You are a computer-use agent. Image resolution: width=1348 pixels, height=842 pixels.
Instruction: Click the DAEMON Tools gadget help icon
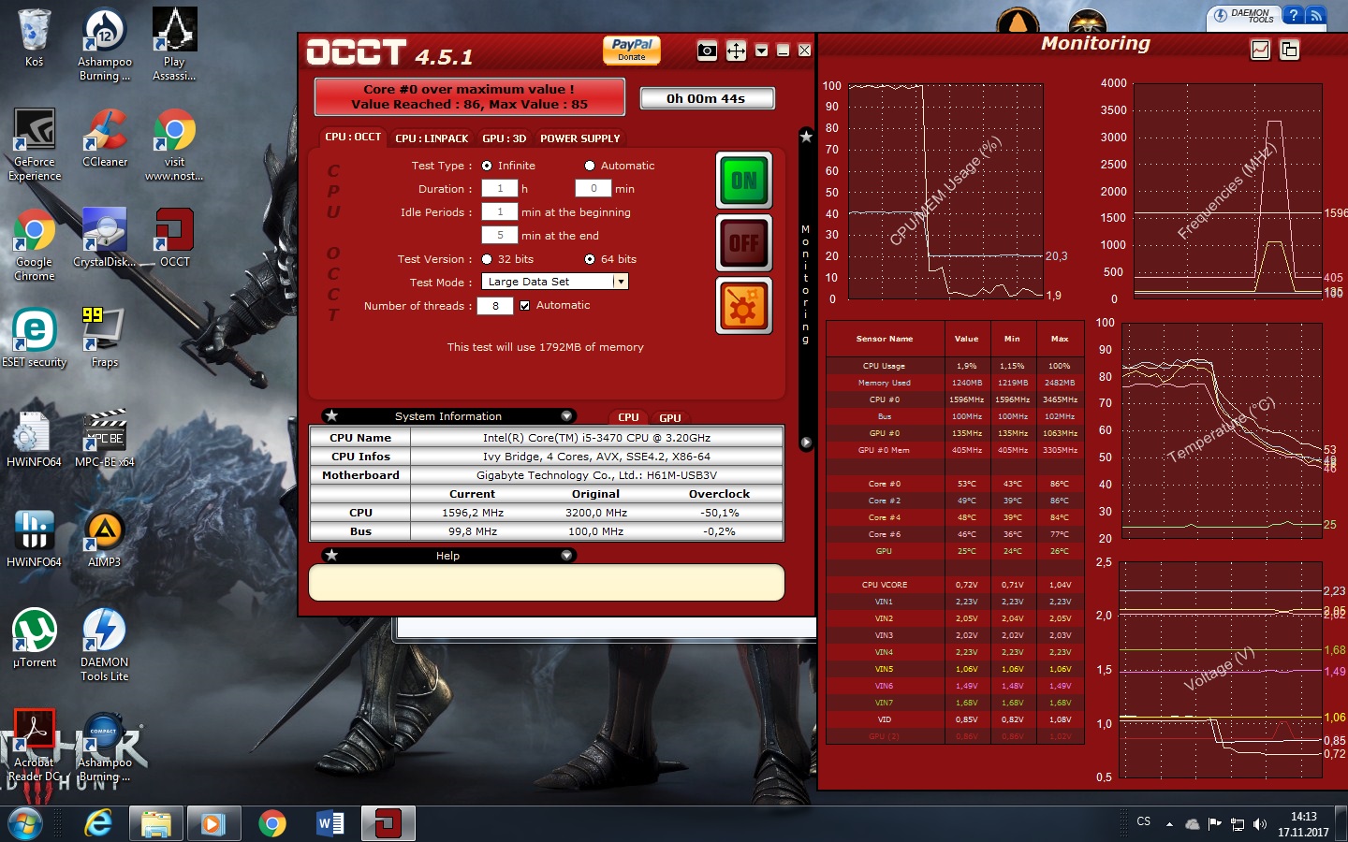point(1294,15)
